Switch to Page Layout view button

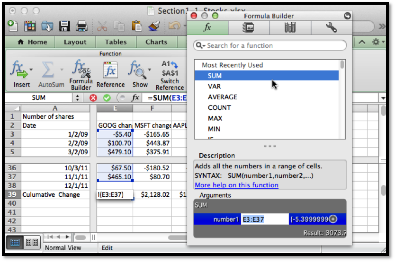coord(32,242)
